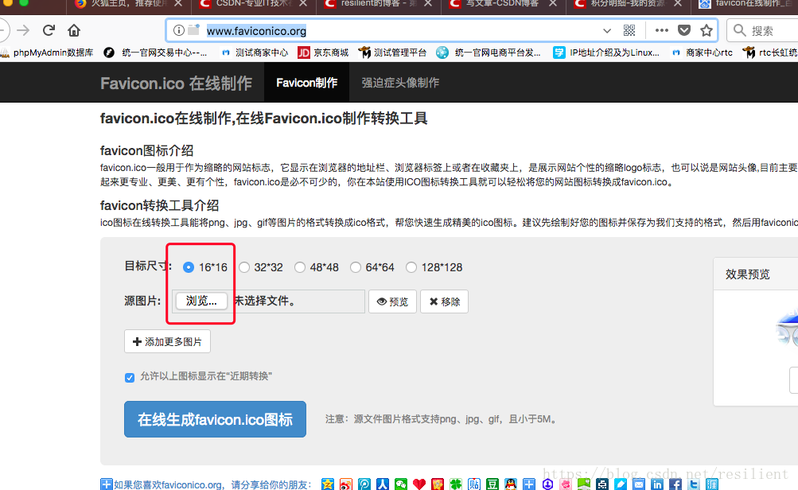This screenshot has width=798, height=490.
Task: Share to Twitter icon
Action: click(x=693, y=484)
